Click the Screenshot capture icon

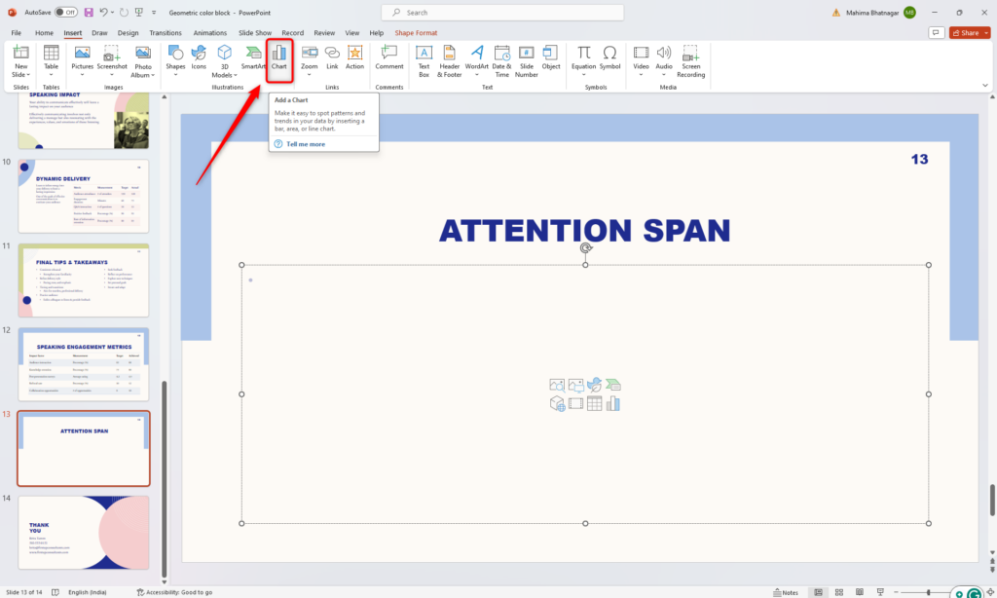[x=112, y=56]
